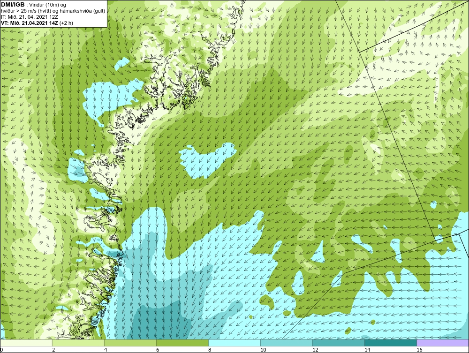Click the purple legend swatch above 16 m/s

tap(443, 343)
